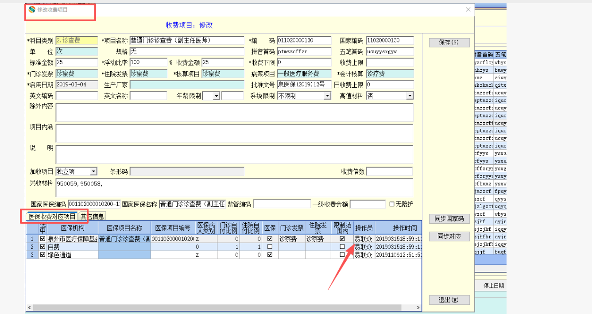Click left arrow of horizontal scrollbar
592x314 pixels.
30,307
